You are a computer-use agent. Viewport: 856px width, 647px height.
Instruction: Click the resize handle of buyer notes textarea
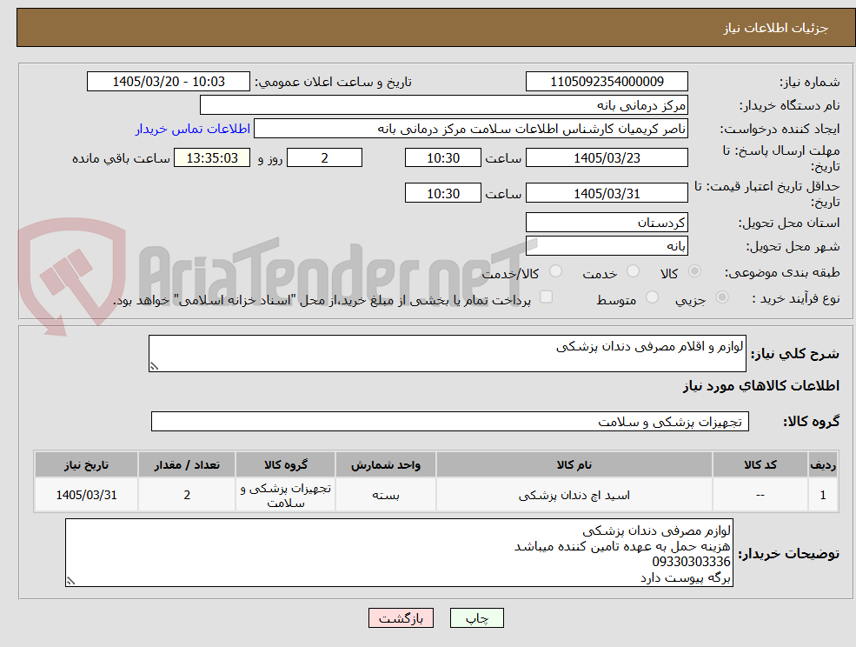tap(70, 582)
